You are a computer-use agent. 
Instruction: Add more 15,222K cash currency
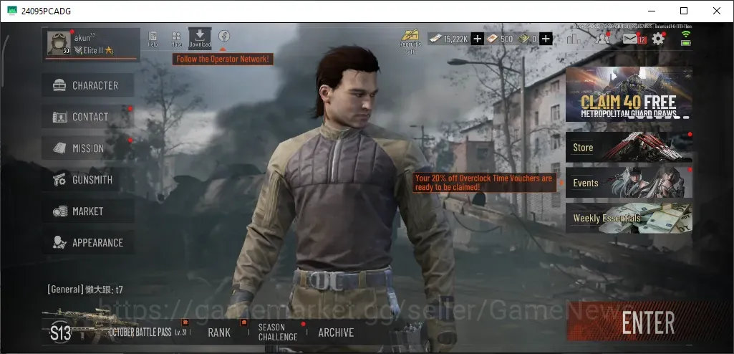(x=477, y=39)
